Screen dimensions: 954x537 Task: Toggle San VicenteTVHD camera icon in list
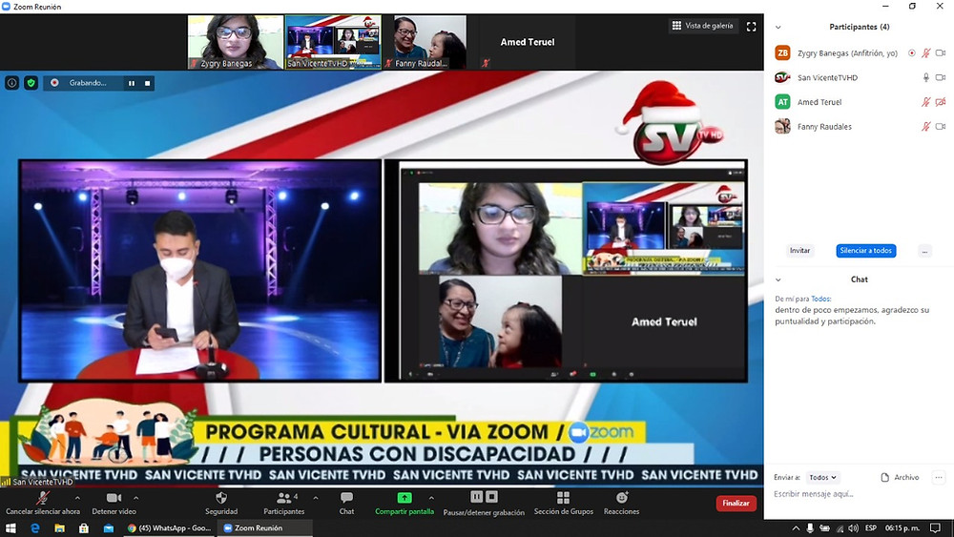941,77
